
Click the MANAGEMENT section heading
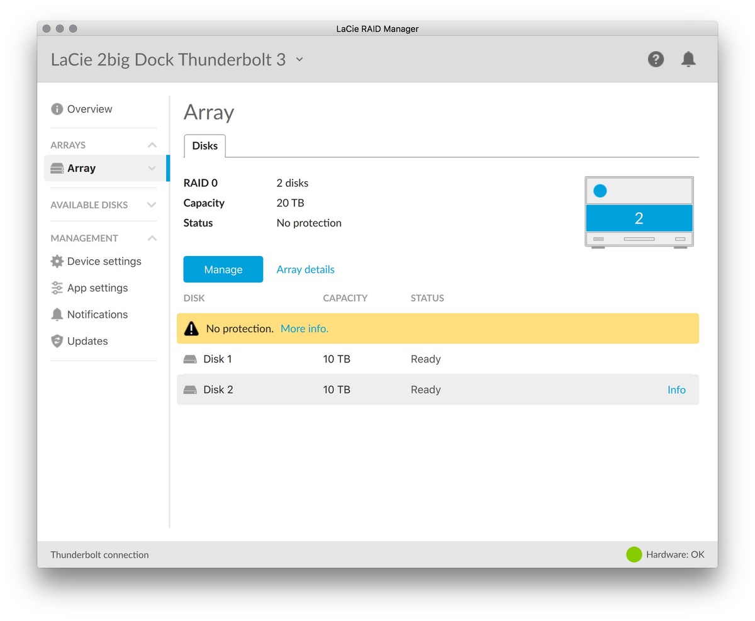pyautogui.click(x=84, y=238)
